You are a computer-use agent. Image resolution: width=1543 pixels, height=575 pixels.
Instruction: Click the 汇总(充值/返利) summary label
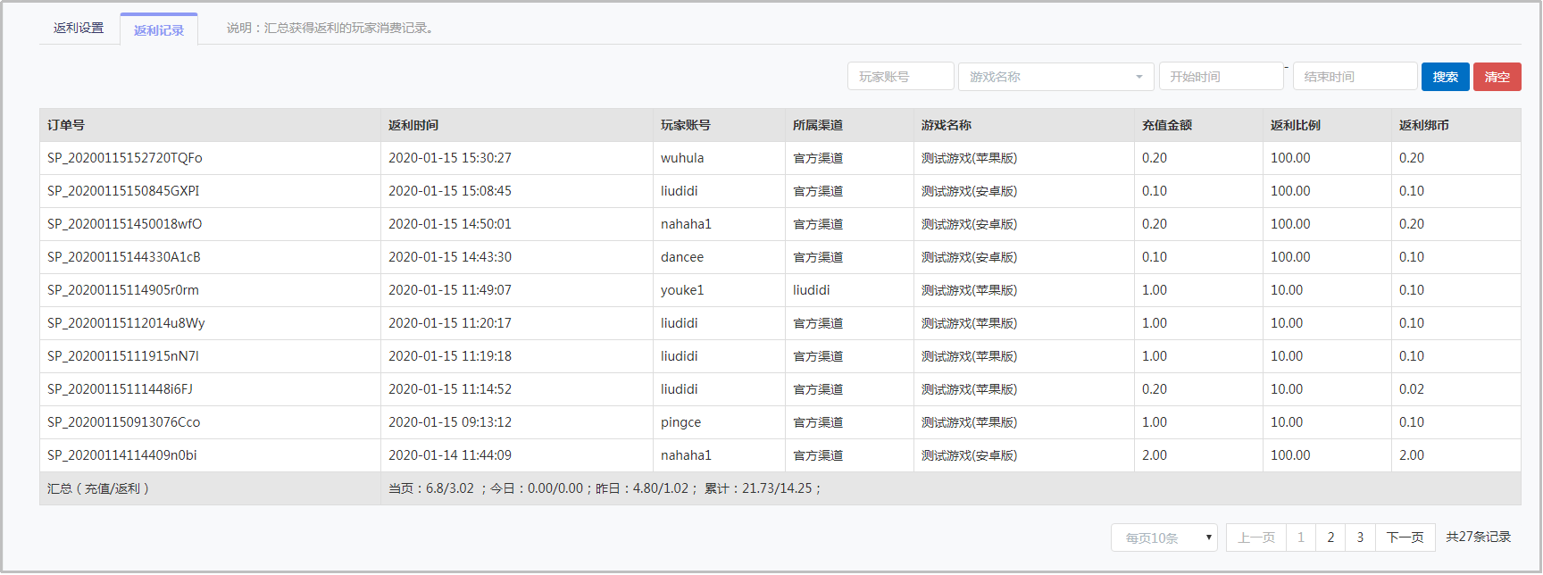click(x=98, y=488)
